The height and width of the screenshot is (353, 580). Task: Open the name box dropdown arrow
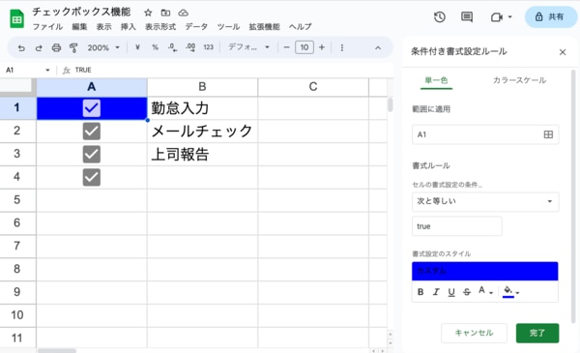tap(47, 70)
